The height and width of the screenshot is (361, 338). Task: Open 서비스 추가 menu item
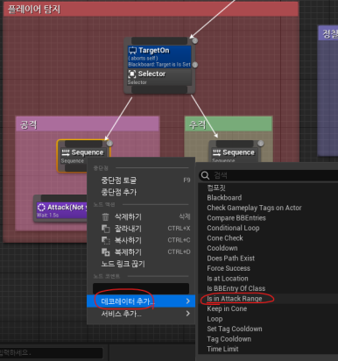click(141, 314)
